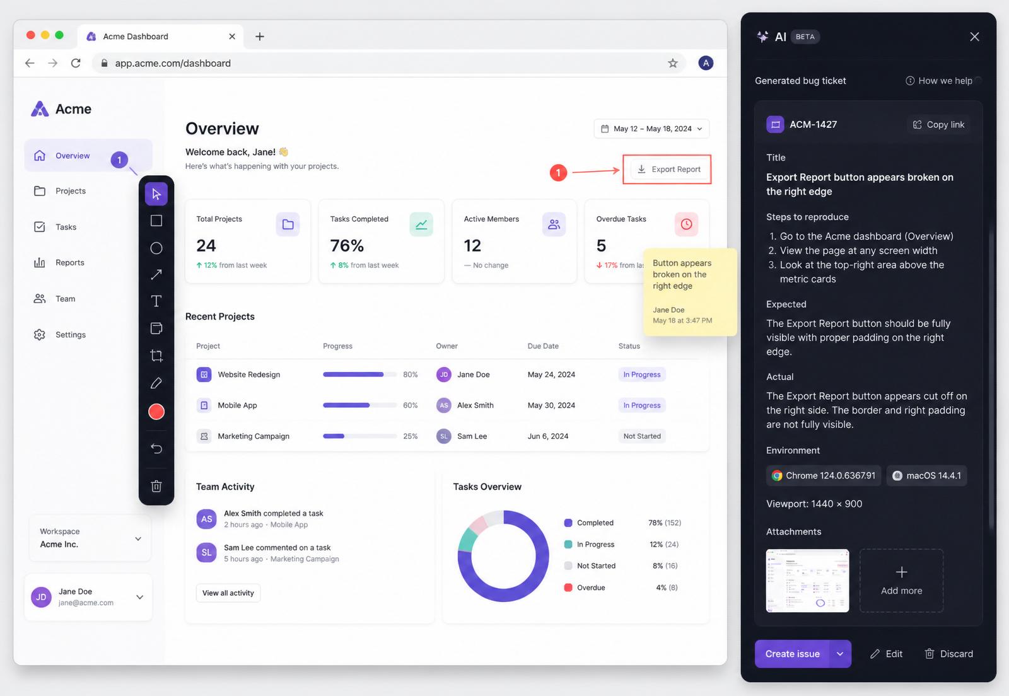Image resolution: width=1009 pixels, height=696 pixels.
Task: Click the trash icon to delete annotations
Action: [156, 486]
